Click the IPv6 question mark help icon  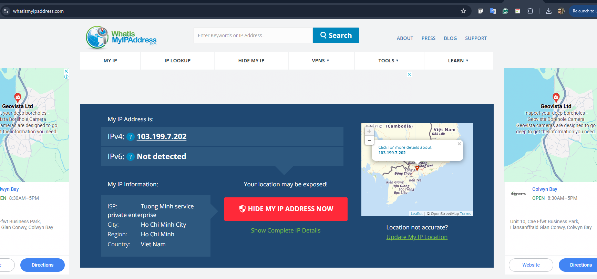click(131, 157)
